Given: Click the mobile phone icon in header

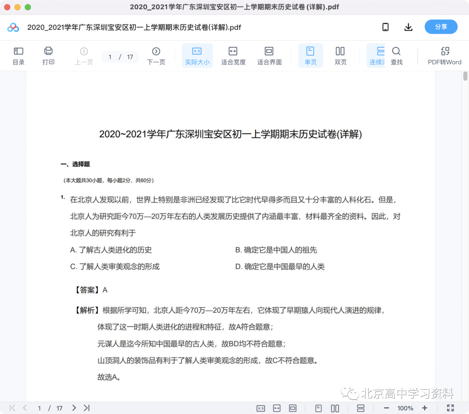Looking at the screenshot, I should 386,27.
